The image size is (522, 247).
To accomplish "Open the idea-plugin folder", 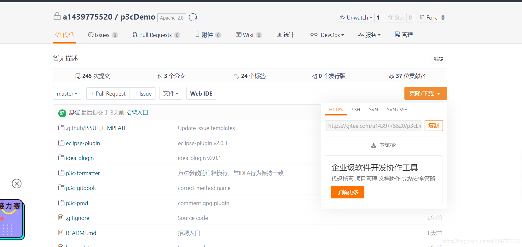I will (x=80, y=158).
